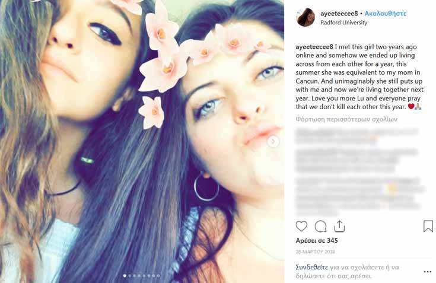Viewport: 436px width, 283px height.
Task: Open the three-dot more options menu
Action: 427,272
